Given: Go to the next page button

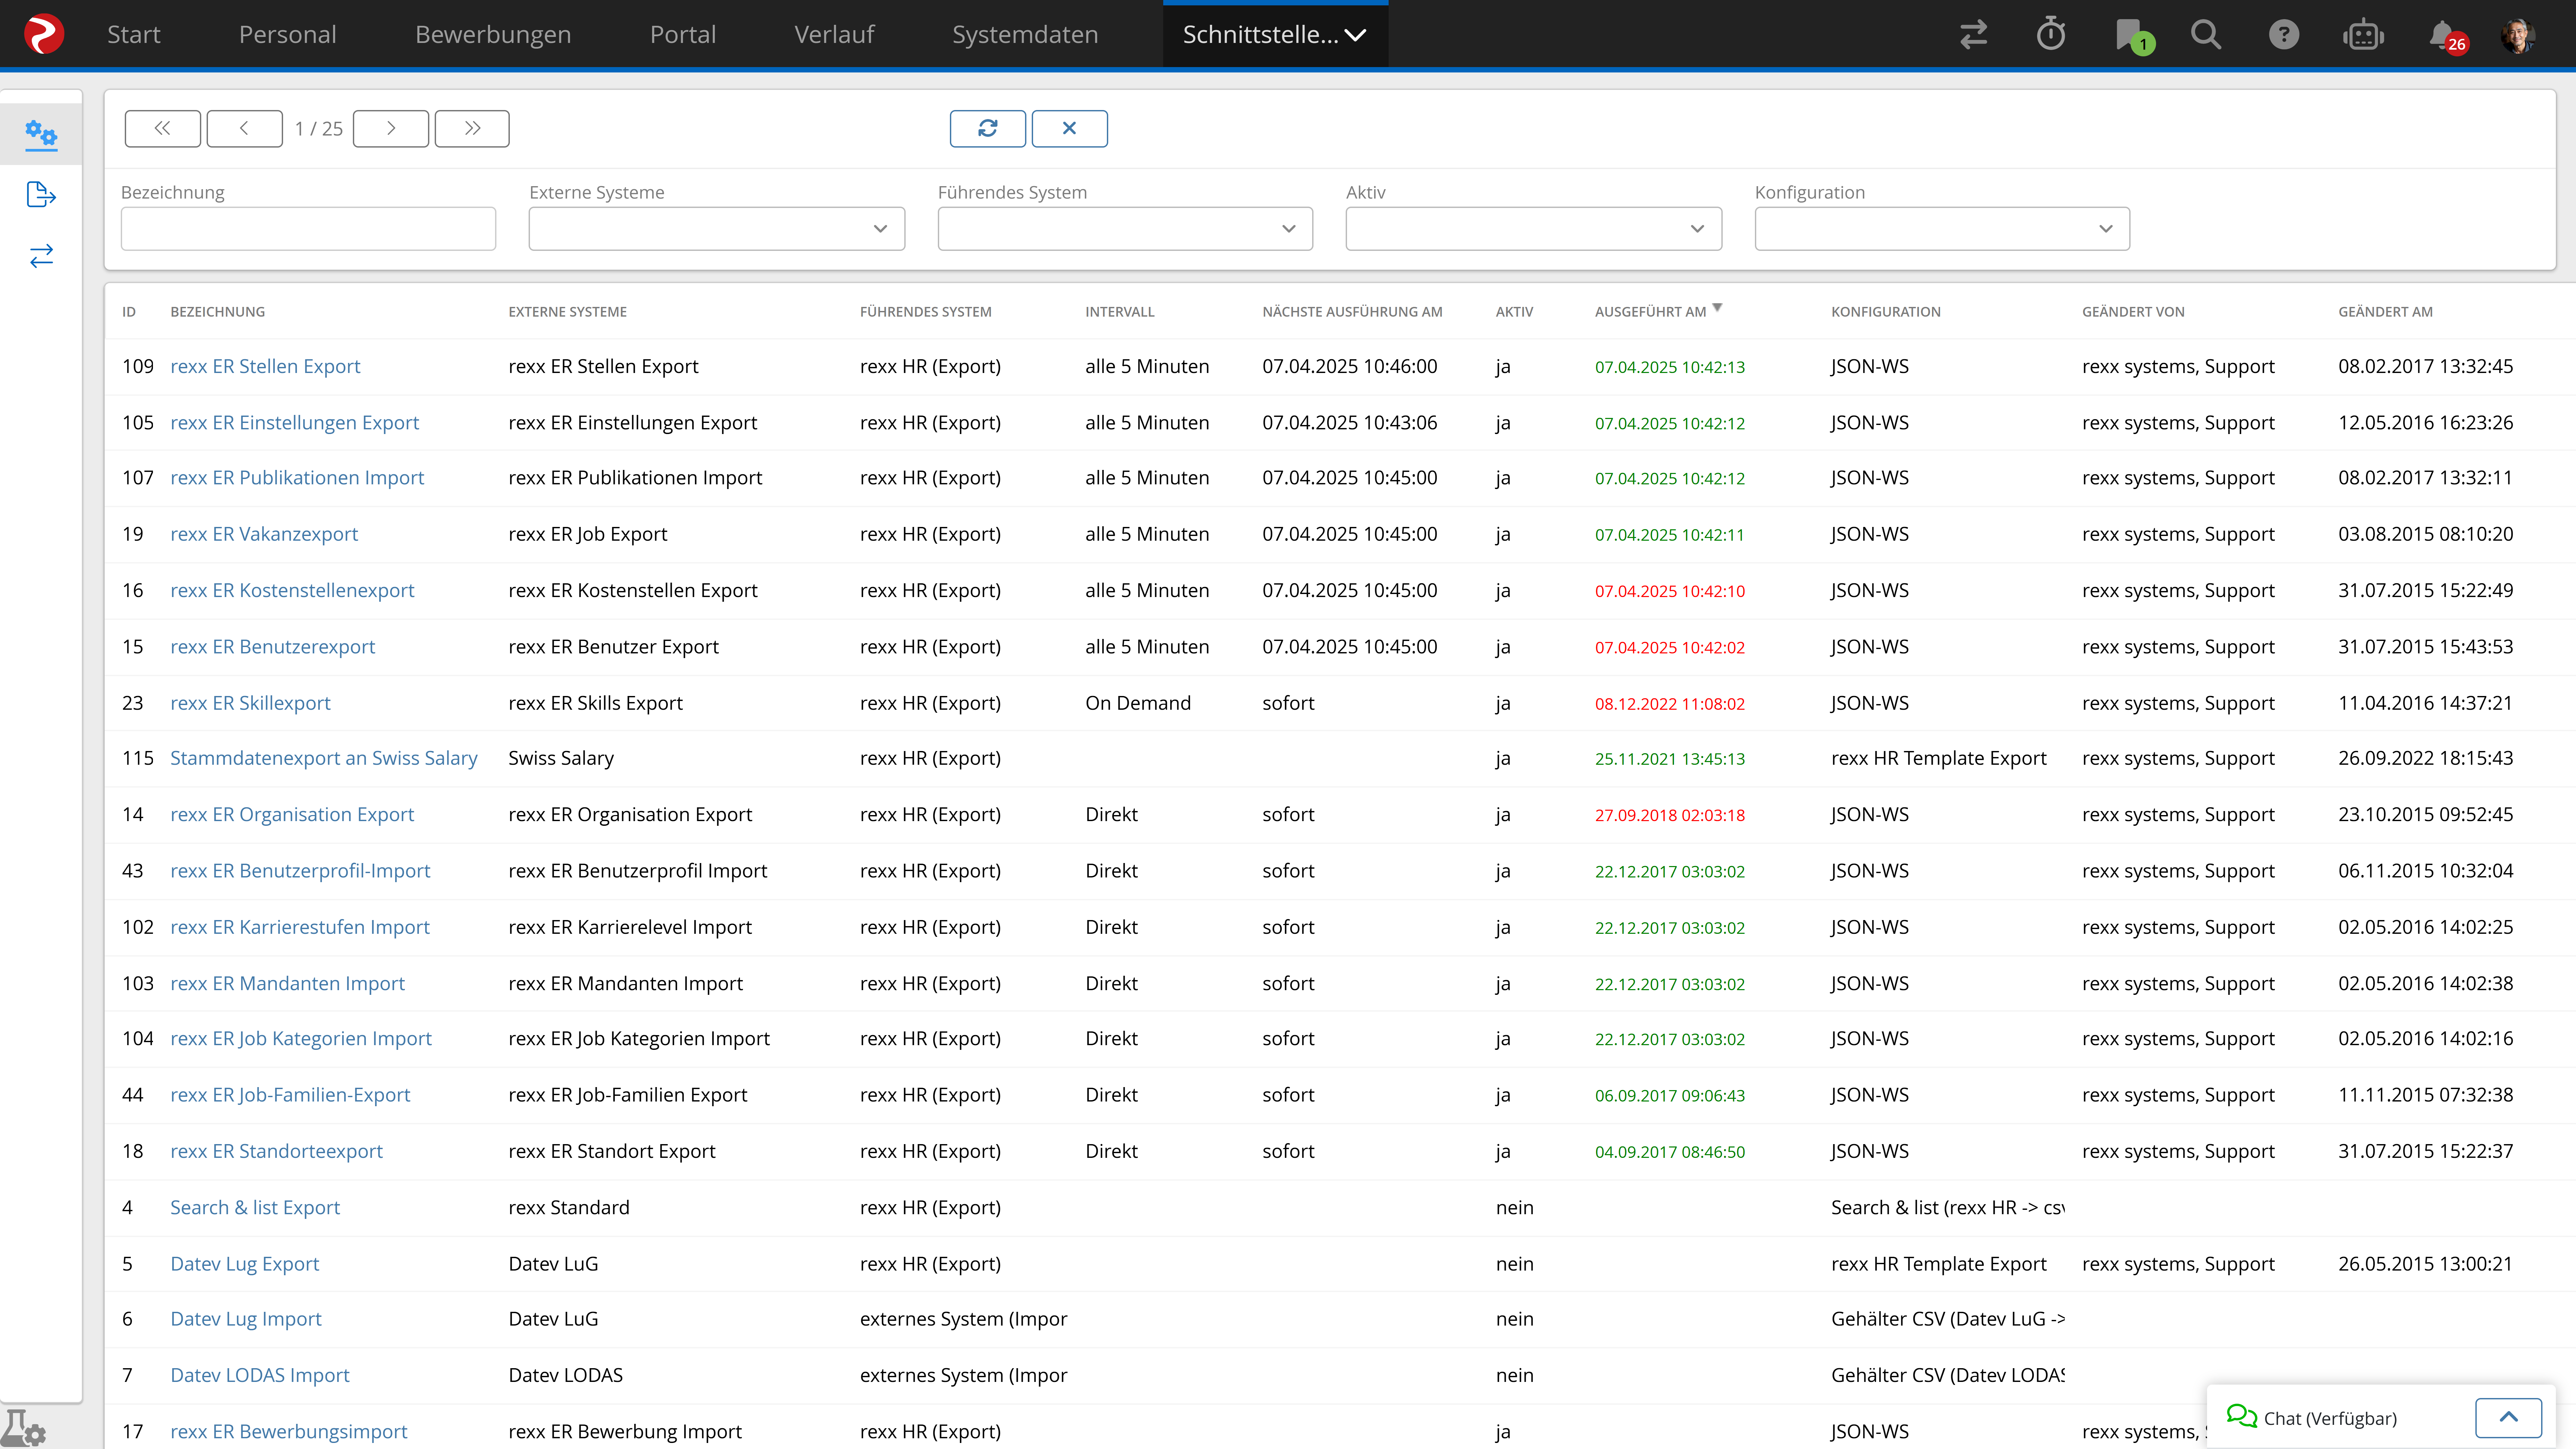Looking at the screenshot, I should pyautogui.click(x=391, y=128).
